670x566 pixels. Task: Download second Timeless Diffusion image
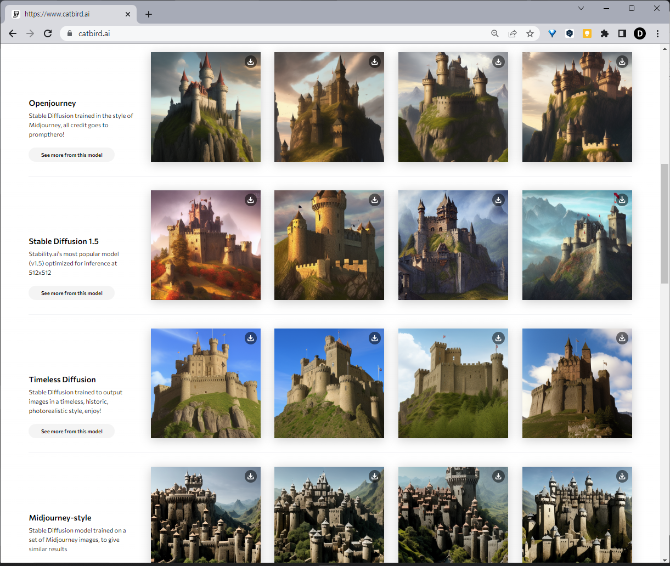pyautogui.click(x=374, y=338)
